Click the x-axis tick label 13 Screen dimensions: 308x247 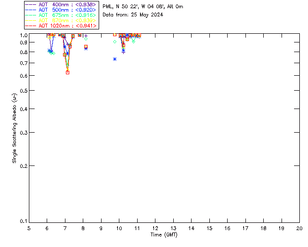click(173, 228)
